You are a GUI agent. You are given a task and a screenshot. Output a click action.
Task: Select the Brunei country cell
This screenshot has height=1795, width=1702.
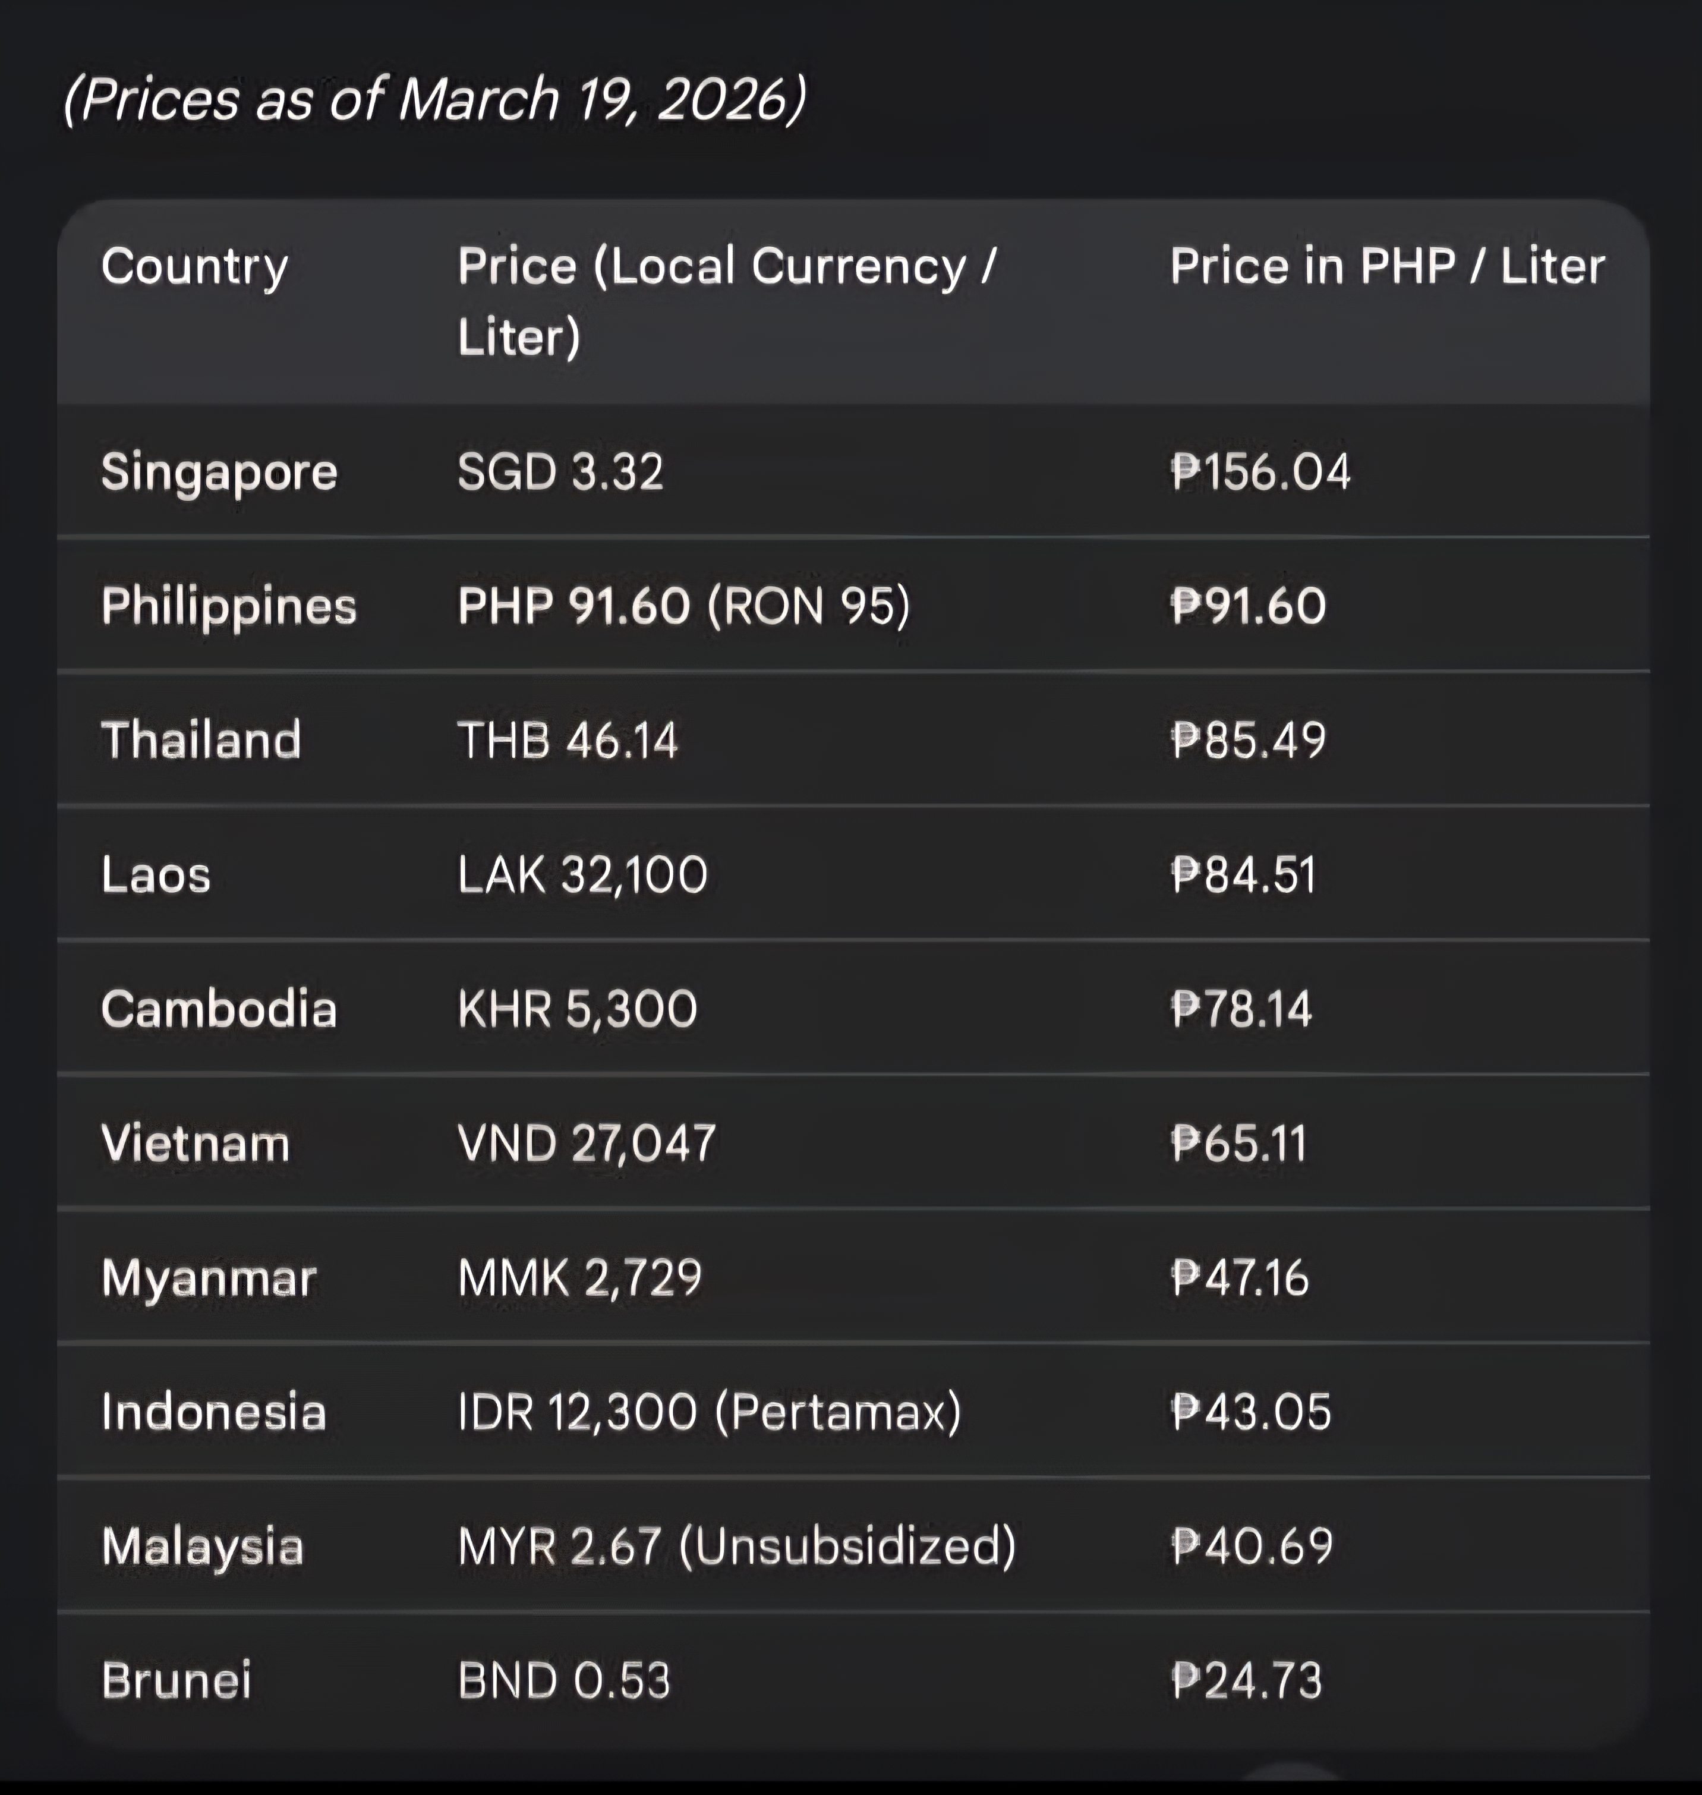(x=176, y=1680)
